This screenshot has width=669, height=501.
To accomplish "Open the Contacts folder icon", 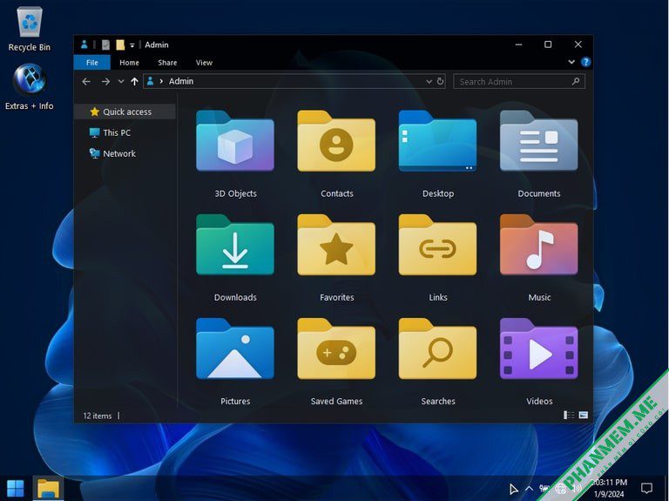I will (336, 141).
